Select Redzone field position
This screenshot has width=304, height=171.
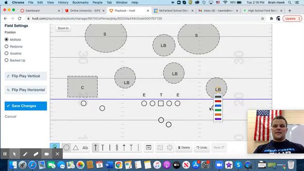tap(6, 47)
